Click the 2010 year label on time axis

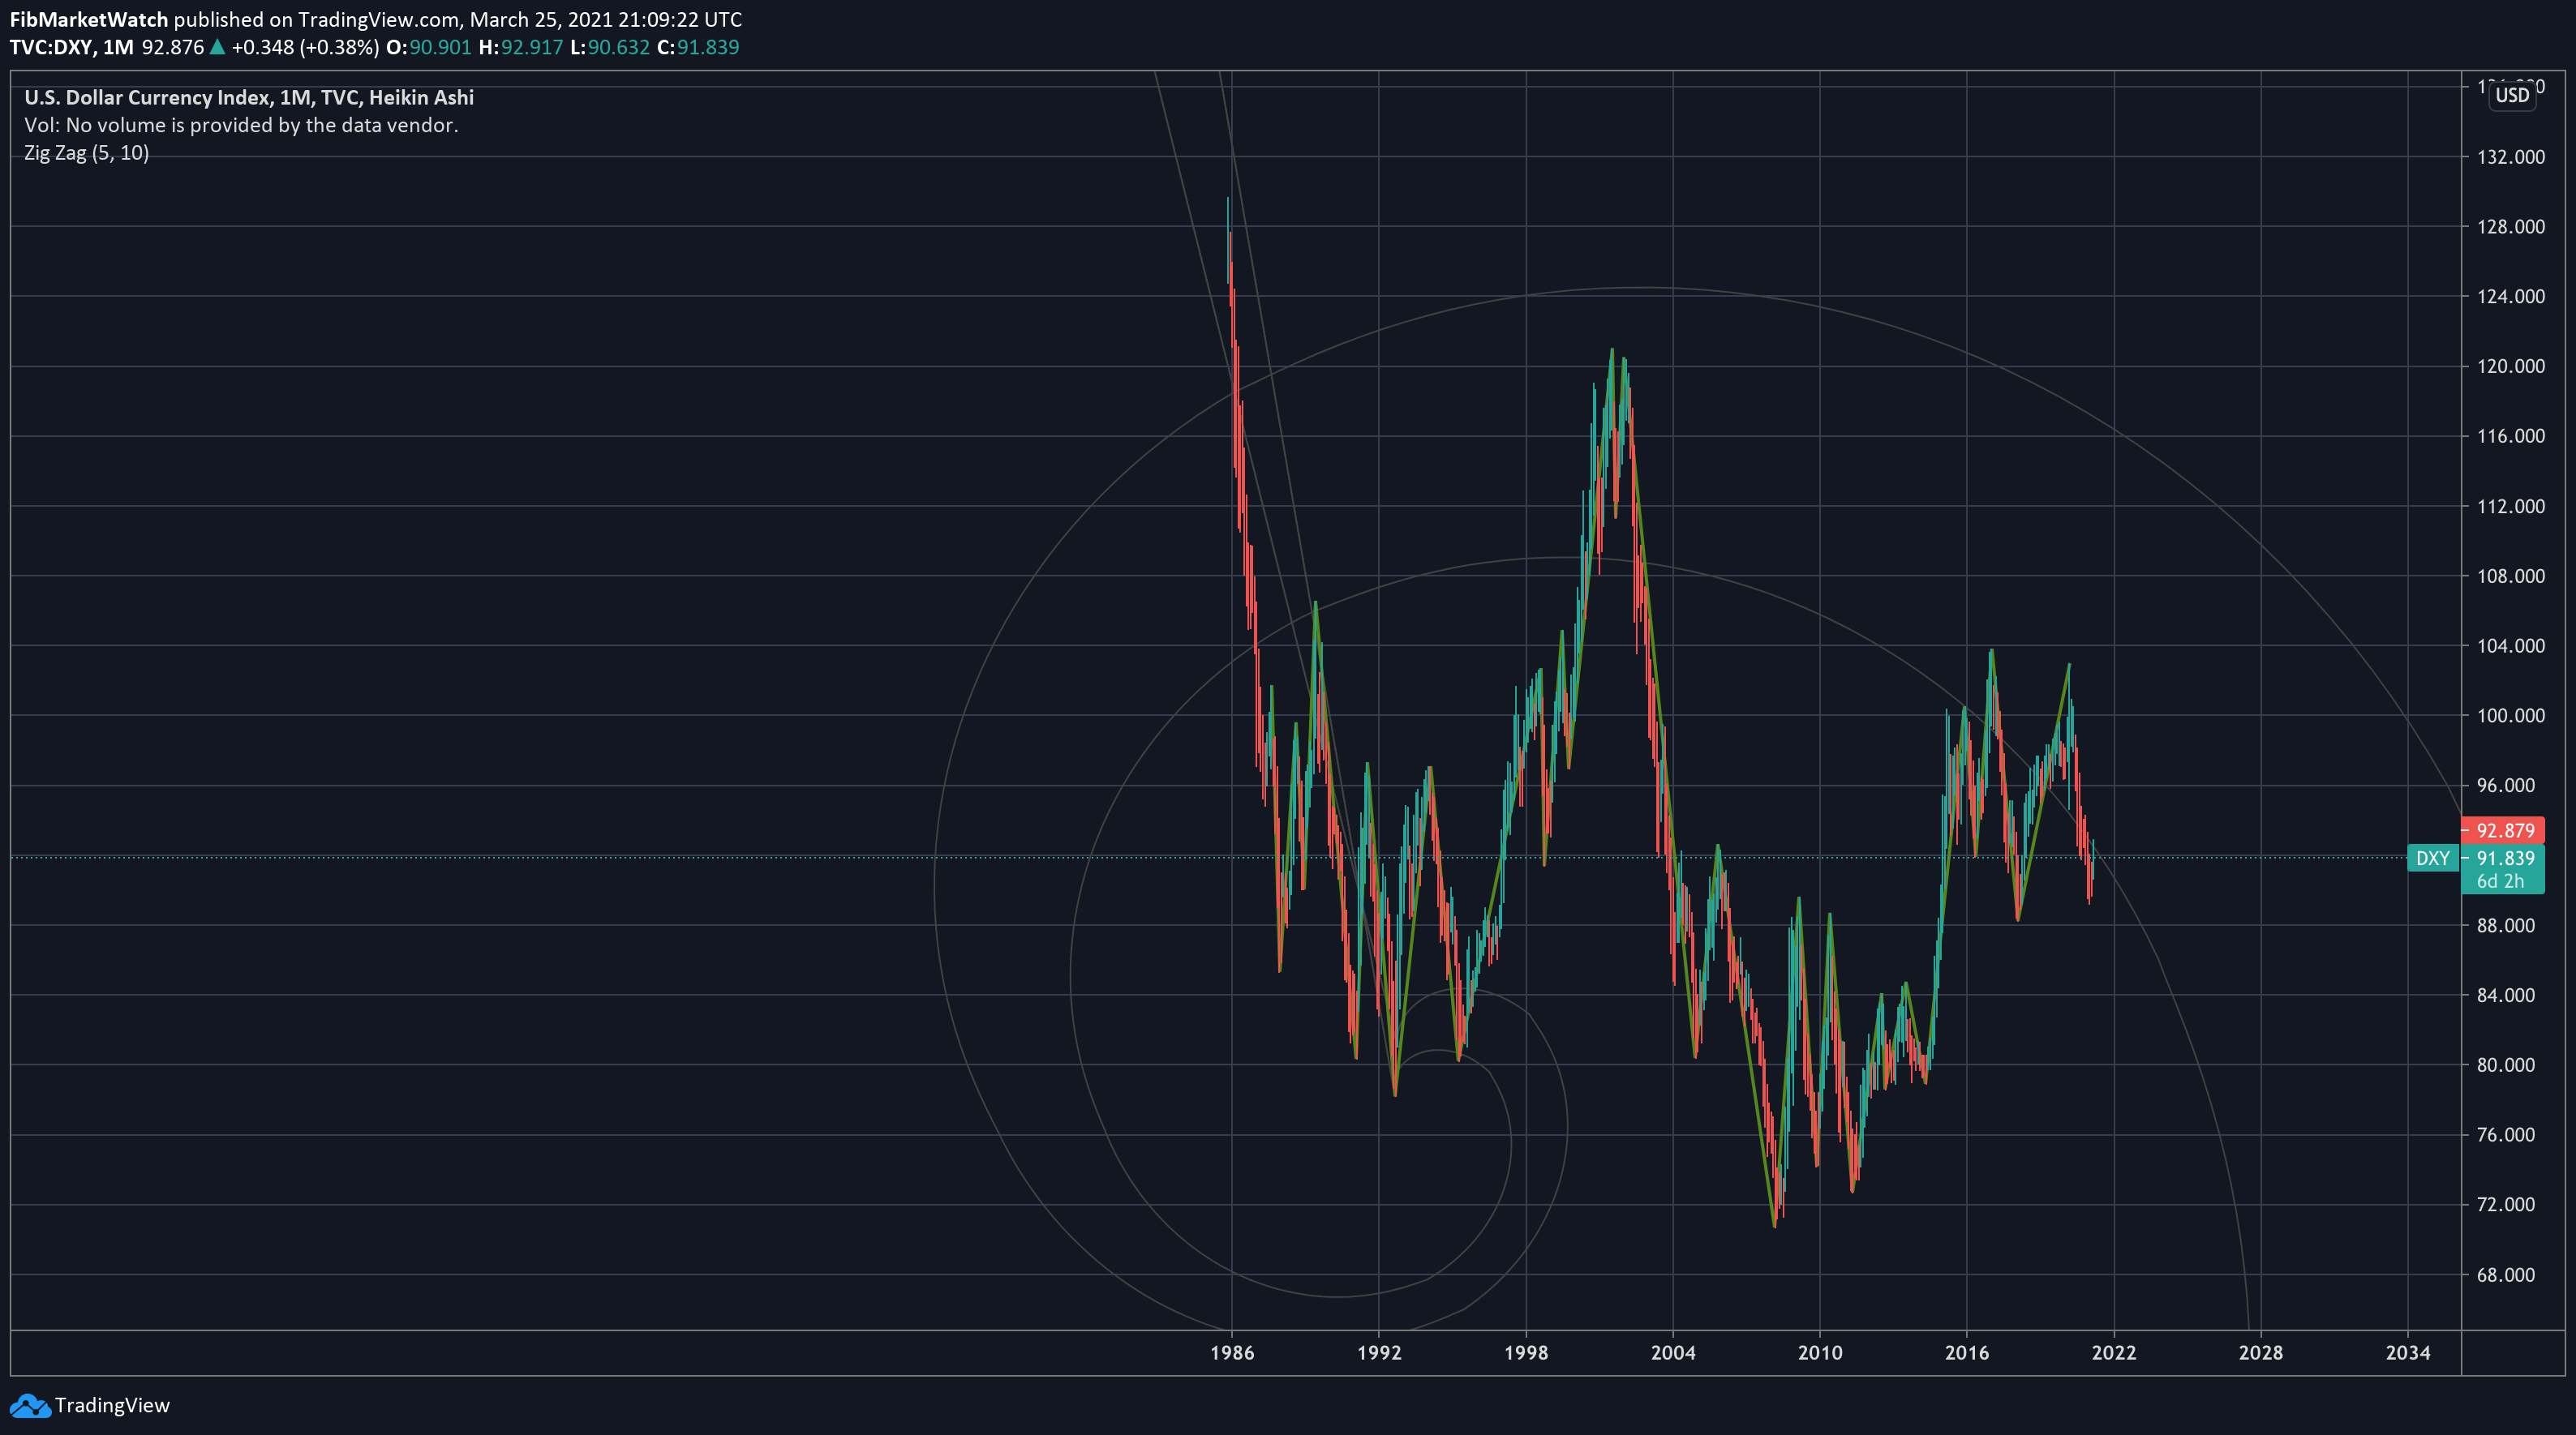[x=1820, y=1352]
